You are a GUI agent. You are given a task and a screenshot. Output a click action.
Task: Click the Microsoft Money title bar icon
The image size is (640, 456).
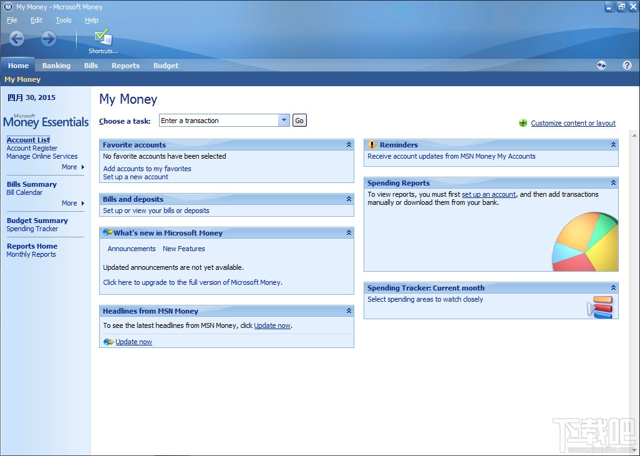pos(8,7)
